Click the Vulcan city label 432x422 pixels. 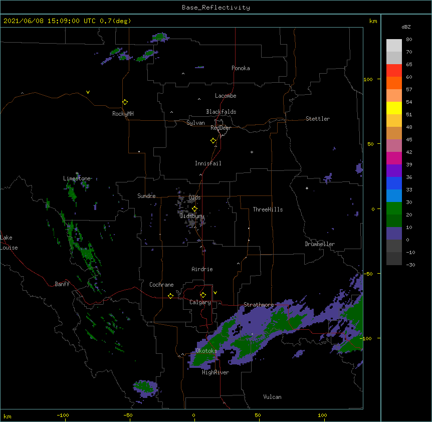[x=272, y=397]
